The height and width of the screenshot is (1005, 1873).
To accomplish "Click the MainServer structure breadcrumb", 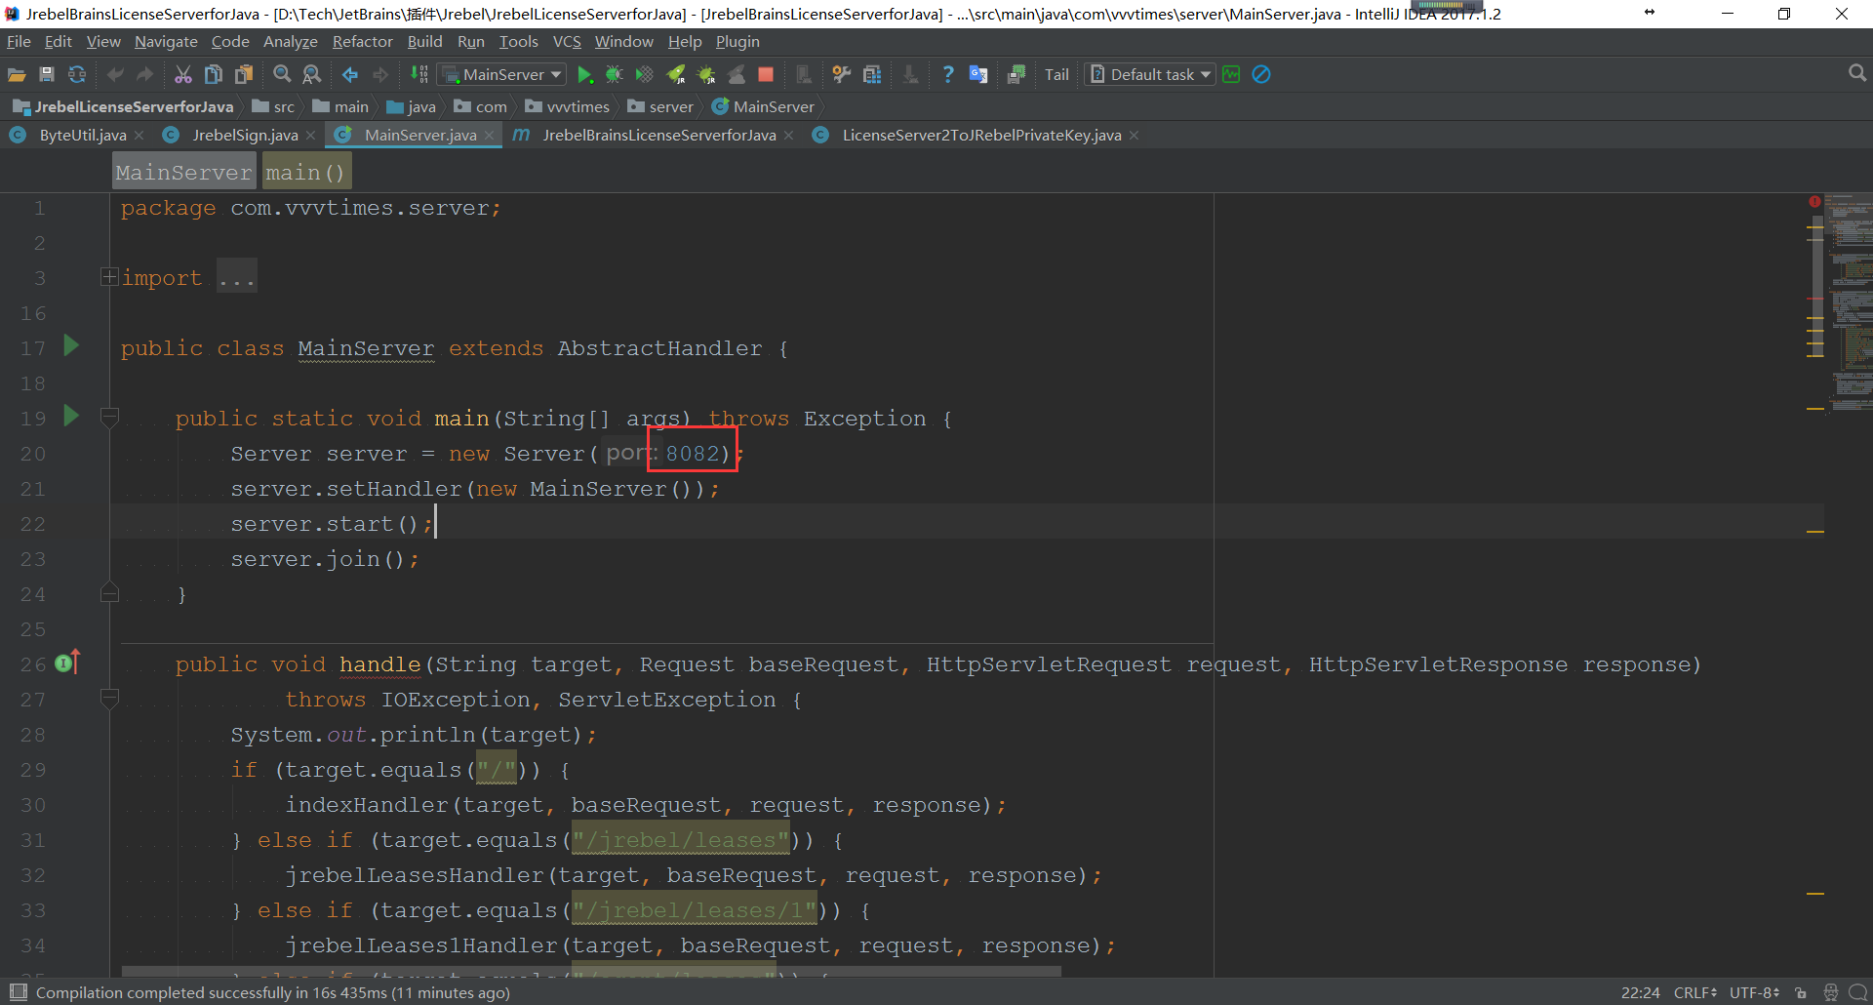I will point(183,173).
